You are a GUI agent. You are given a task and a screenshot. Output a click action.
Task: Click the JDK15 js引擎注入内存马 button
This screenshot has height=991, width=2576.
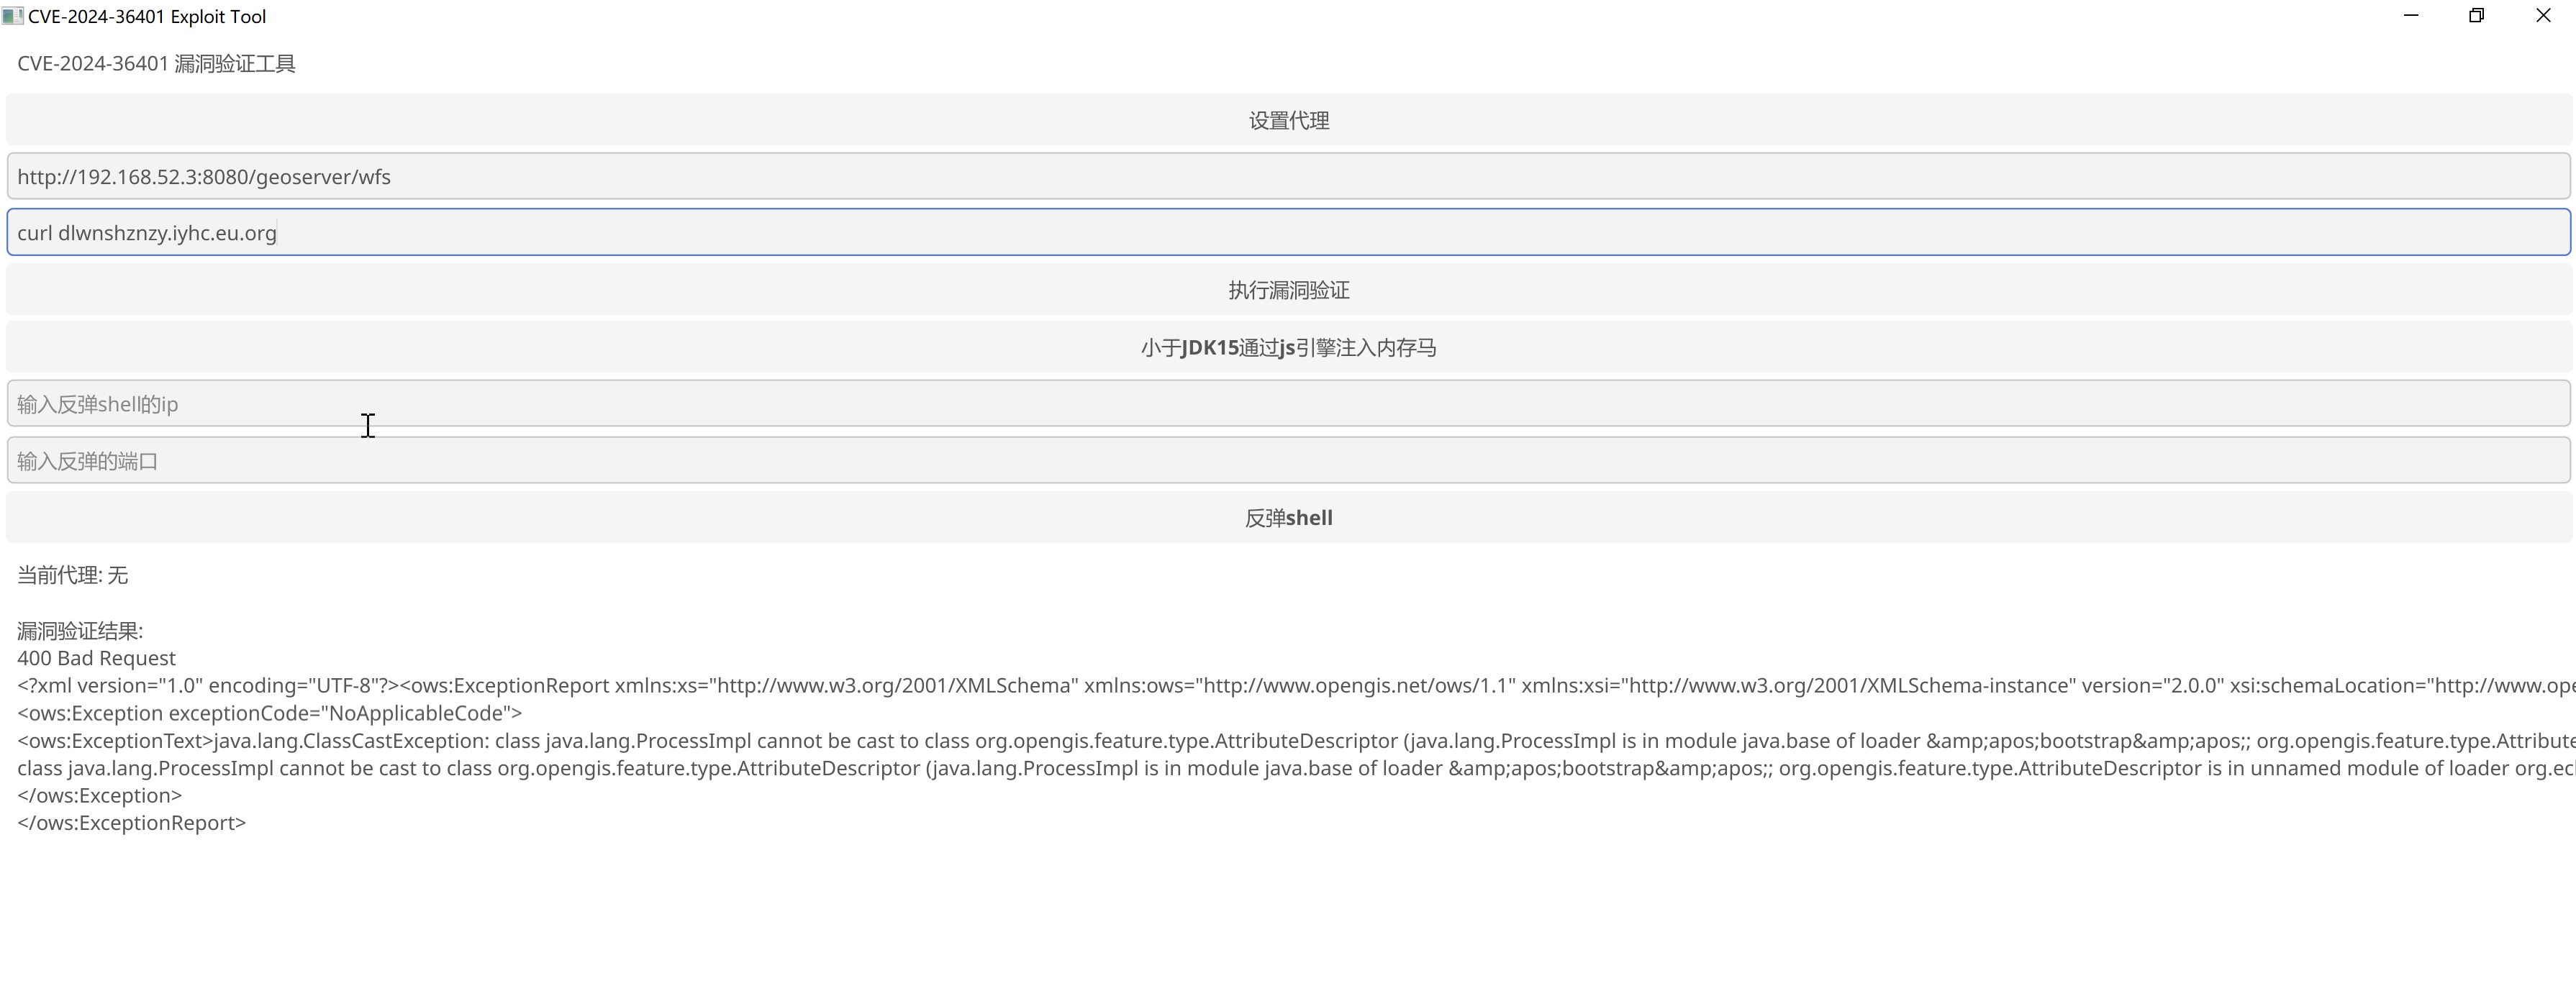pos(1288,347)
